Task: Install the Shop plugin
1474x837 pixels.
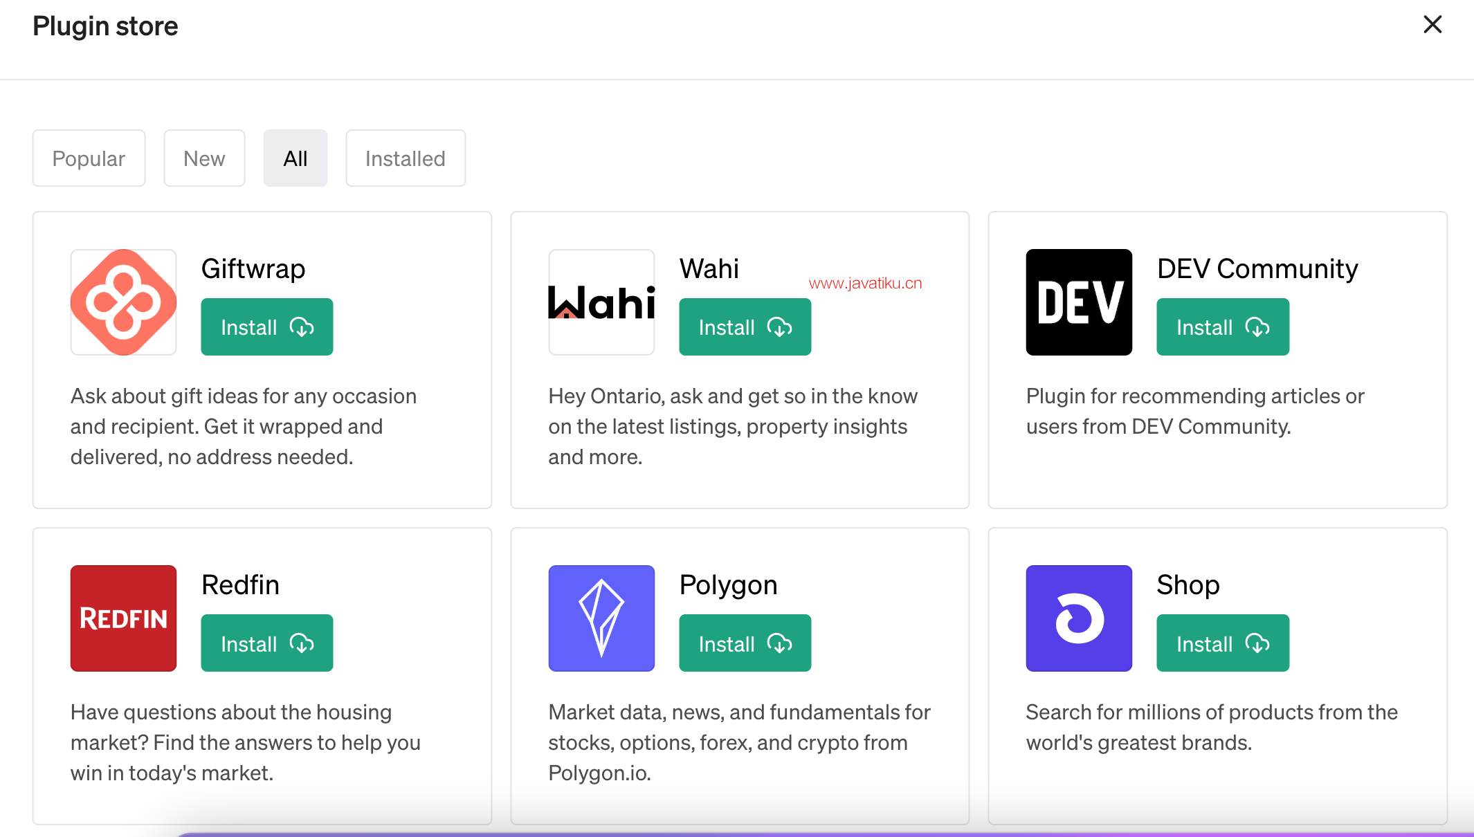Action: (x=1223, y=643)
